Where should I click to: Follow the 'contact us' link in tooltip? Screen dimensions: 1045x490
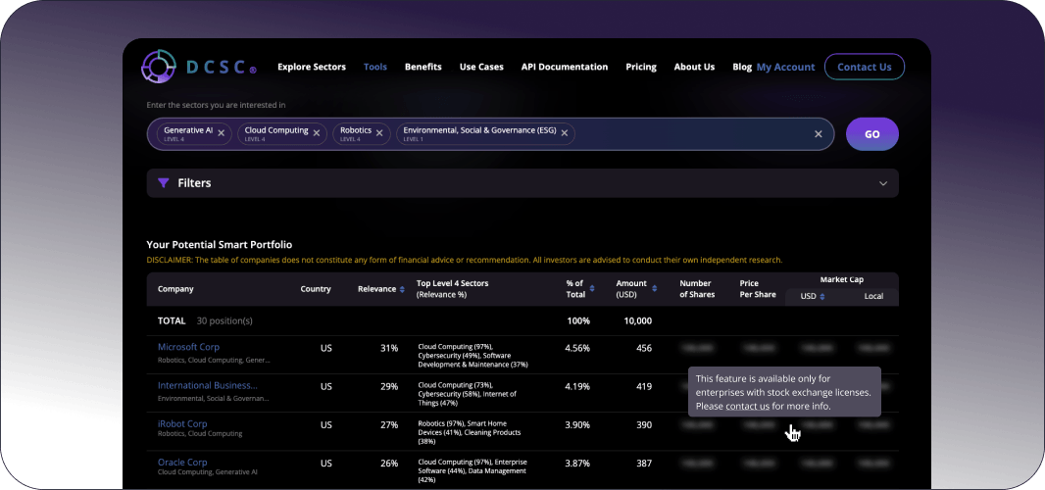(748, 406)
